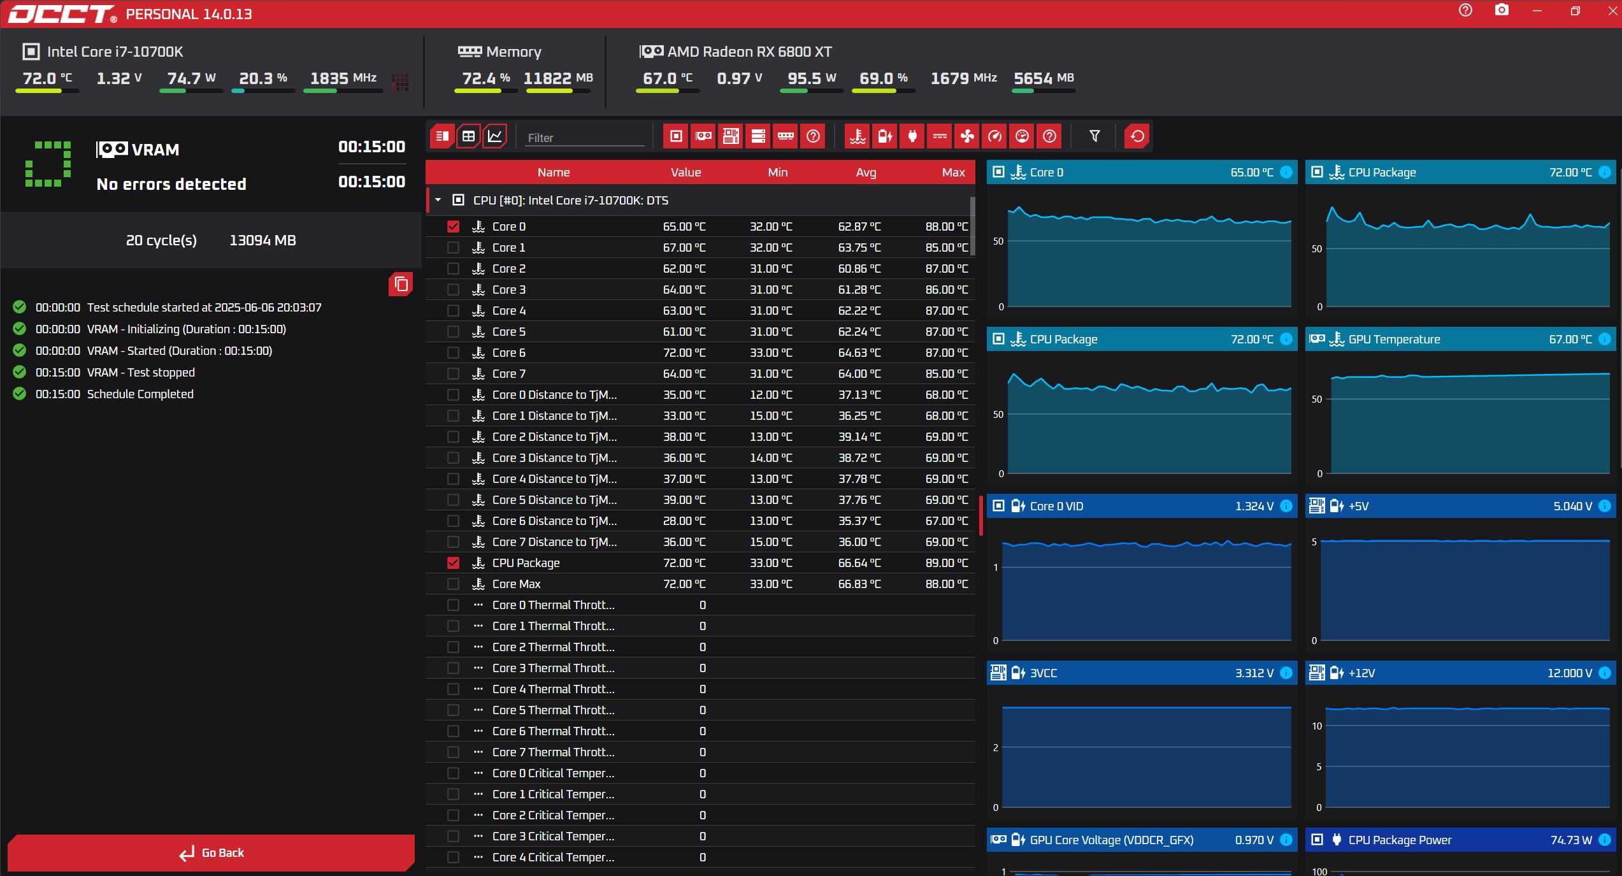Check the Core 2 sensor checkbox
This screenshot has width=1622, height=876.
pyautogui.click(x=453, y=268)
